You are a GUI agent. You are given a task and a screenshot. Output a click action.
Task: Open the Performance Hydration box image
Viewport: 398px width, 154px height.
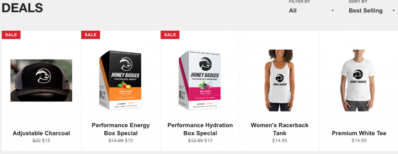200,80
